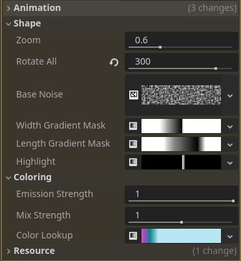Viewport: 241px width, 261px height.
Task: Click the Color Lookup gradient texture icon
Action: click(x=133, y=236)
